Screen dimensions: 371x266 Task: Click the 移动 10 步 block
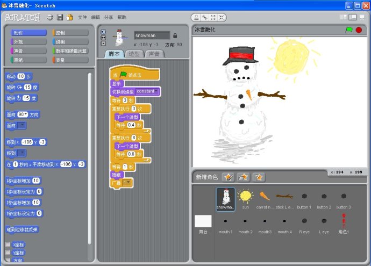pos(19,76)
